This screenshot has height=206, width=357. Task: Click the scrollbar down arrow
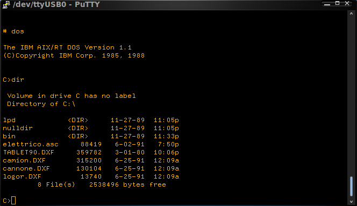[x=351, y=202]
